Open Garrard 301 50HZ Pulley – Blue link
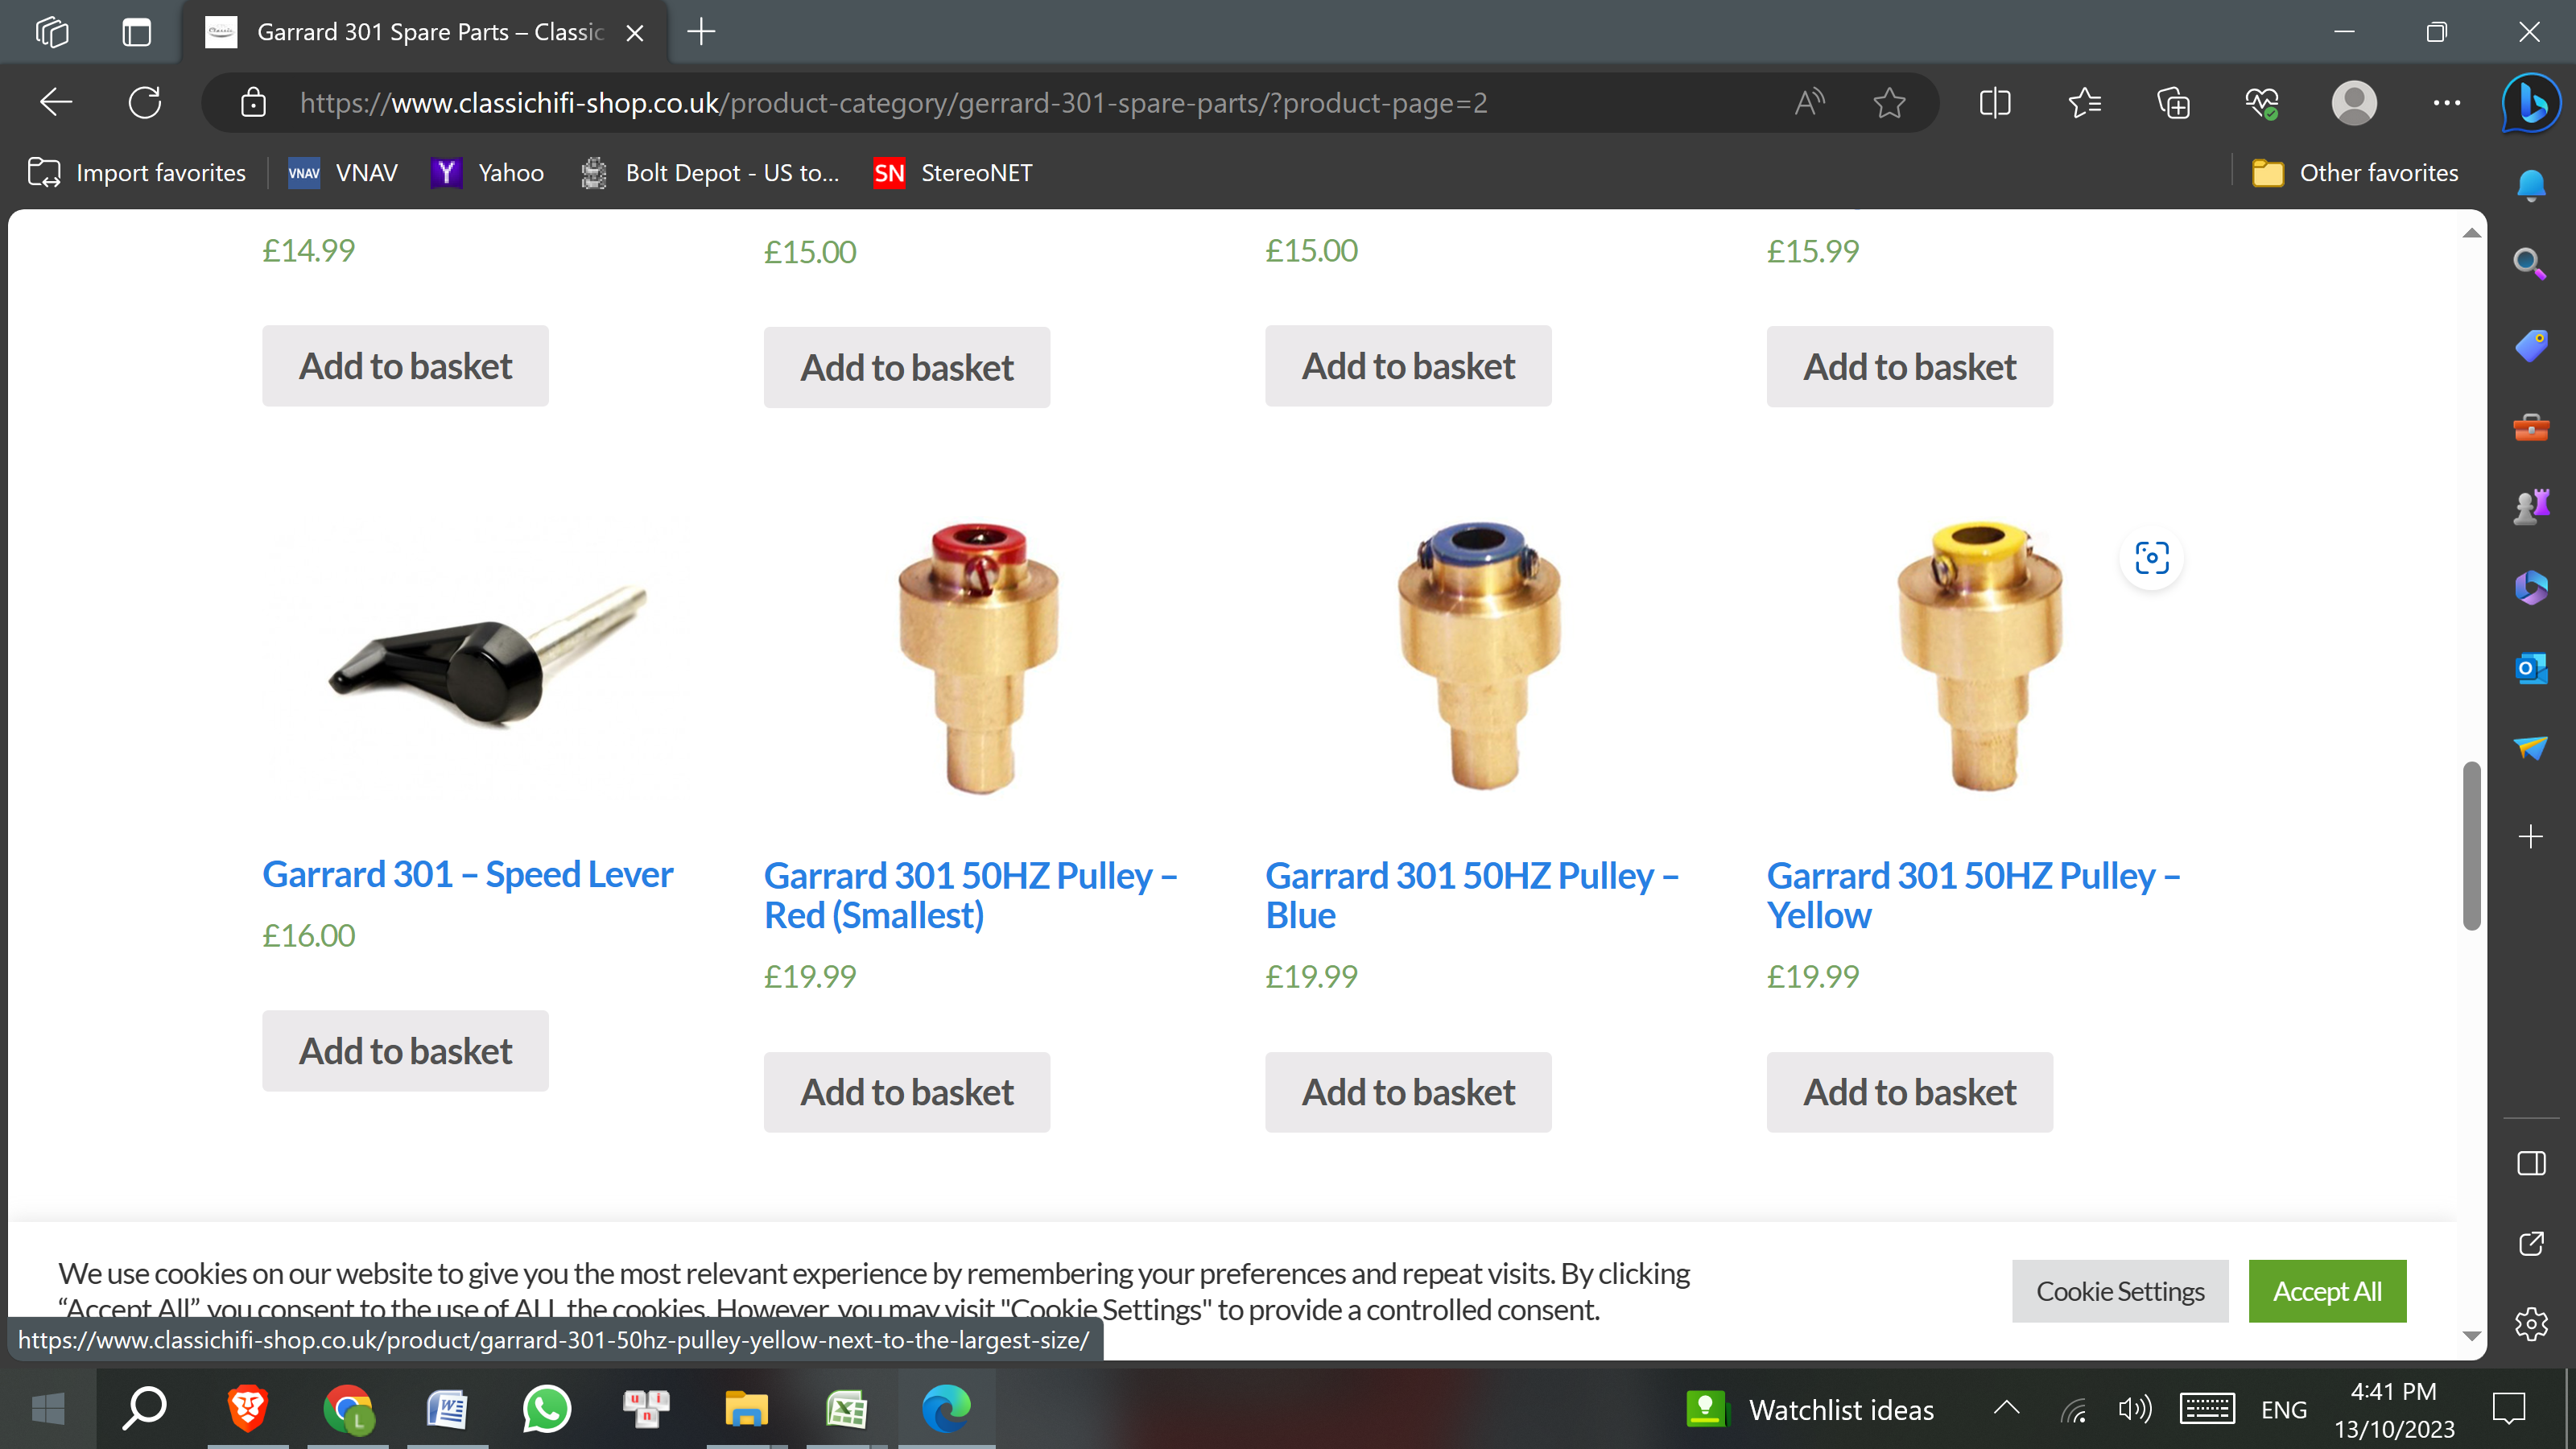 coord(1472,895)
